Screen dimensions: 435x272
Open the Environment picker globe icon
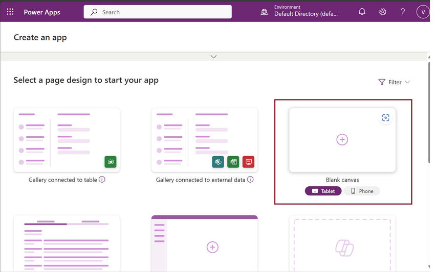click(x=264, y=12)
